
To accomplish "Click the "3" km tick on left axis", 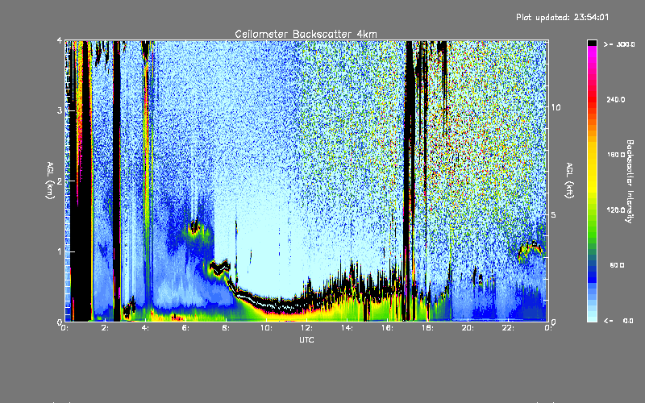I will point(60,110).
